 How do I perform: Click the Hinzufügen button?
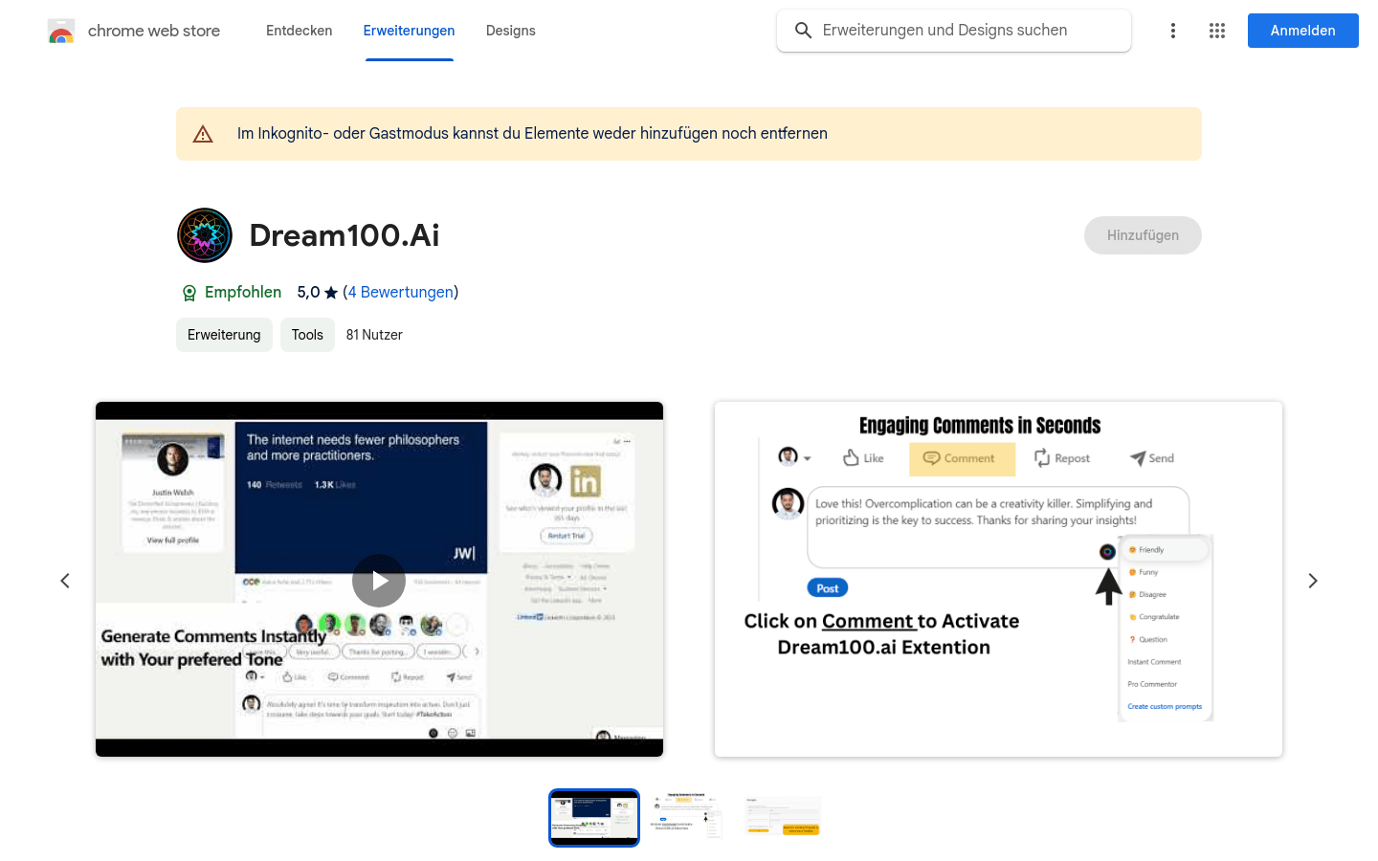pos(1143,235)
